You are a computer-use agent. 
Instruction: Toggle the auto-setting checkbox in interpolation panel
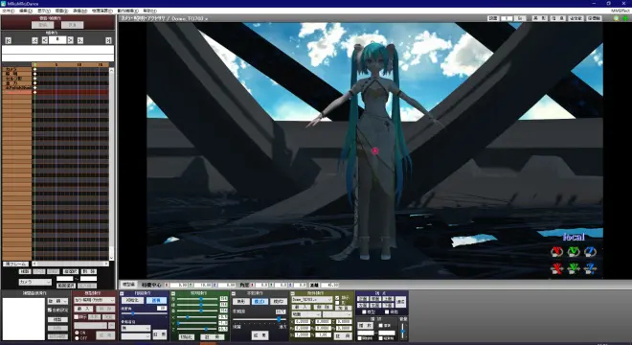[50, 310]
